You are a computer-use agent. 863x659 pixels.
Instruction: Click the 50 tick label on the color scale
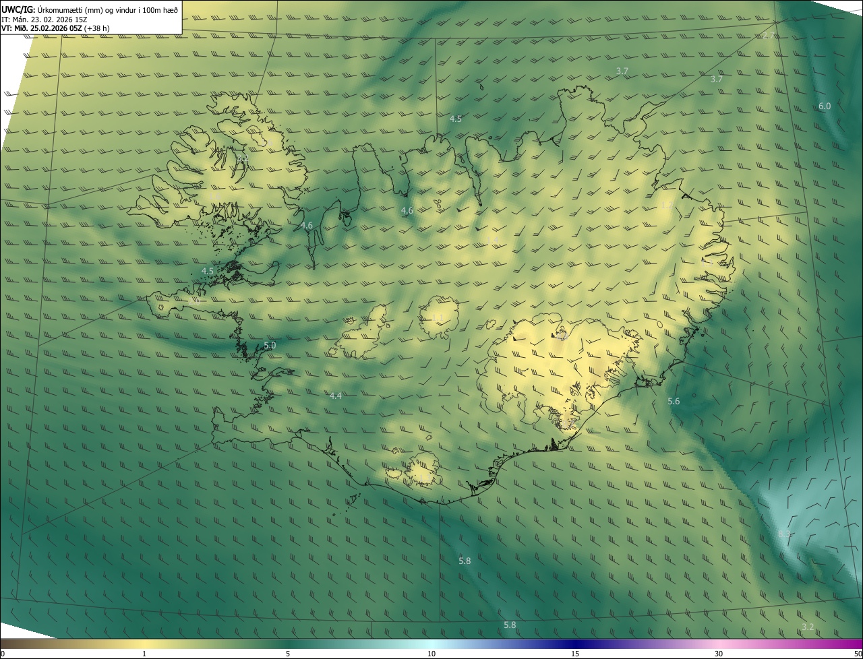858,654
